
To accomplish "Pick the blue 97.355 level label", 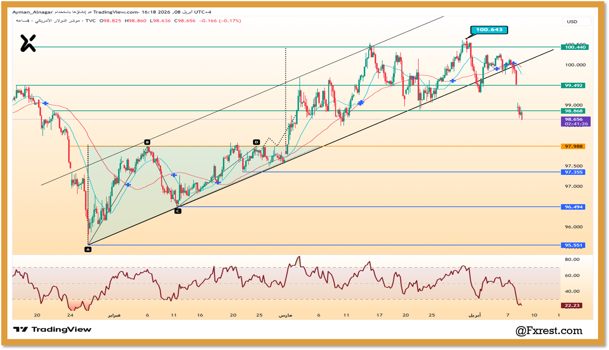I will (x=573, y=172).
